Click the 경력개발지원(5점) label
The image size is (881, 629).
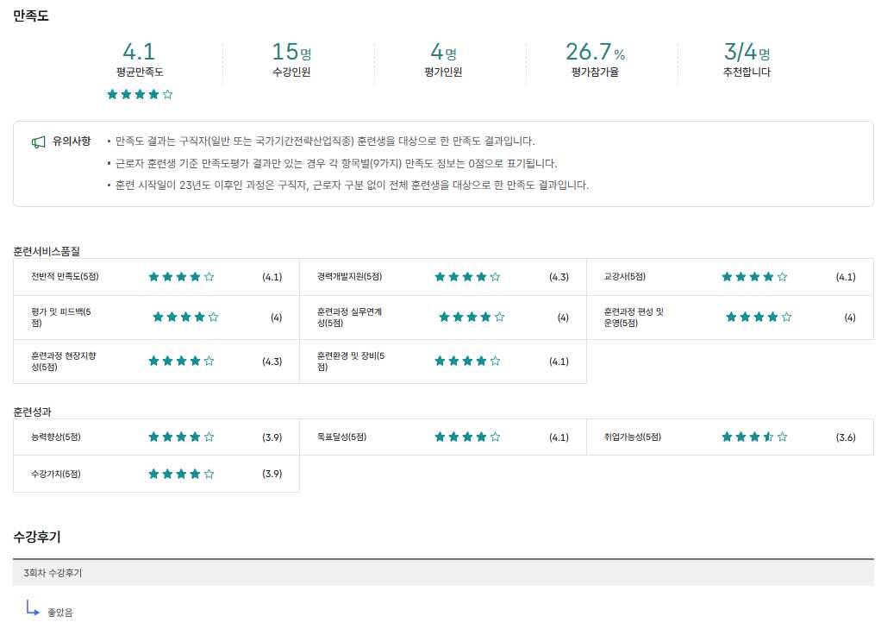349,277
